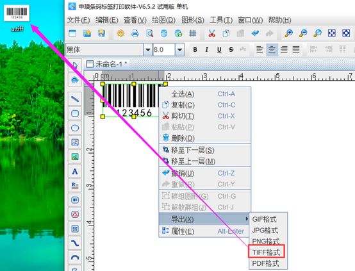Click the blue undo arrow in toolbar

tap(255, 33)
